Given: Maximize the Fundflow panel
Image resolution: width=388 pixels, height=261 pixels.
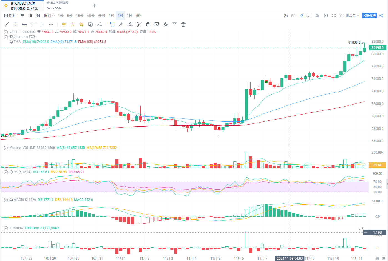Looking at the screenshot, I should tap(361, 229).
